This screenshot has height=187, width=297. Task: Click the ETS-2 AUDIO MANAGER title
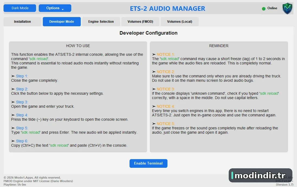click(167, 8)
